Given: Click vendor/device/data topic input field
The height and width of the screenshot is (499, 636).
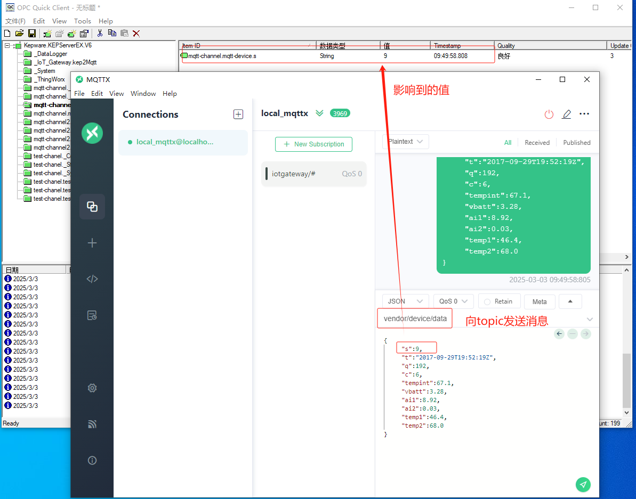Looking at the screenshot, I should pyautogui.click(x=415, y=319).
